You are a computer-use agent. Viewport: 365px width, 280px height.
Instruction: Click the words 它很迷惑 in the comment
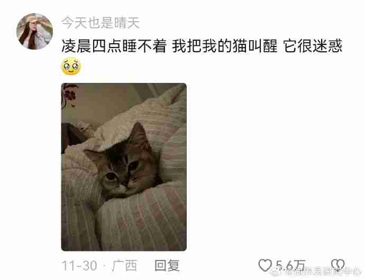(x=313, y=46)
